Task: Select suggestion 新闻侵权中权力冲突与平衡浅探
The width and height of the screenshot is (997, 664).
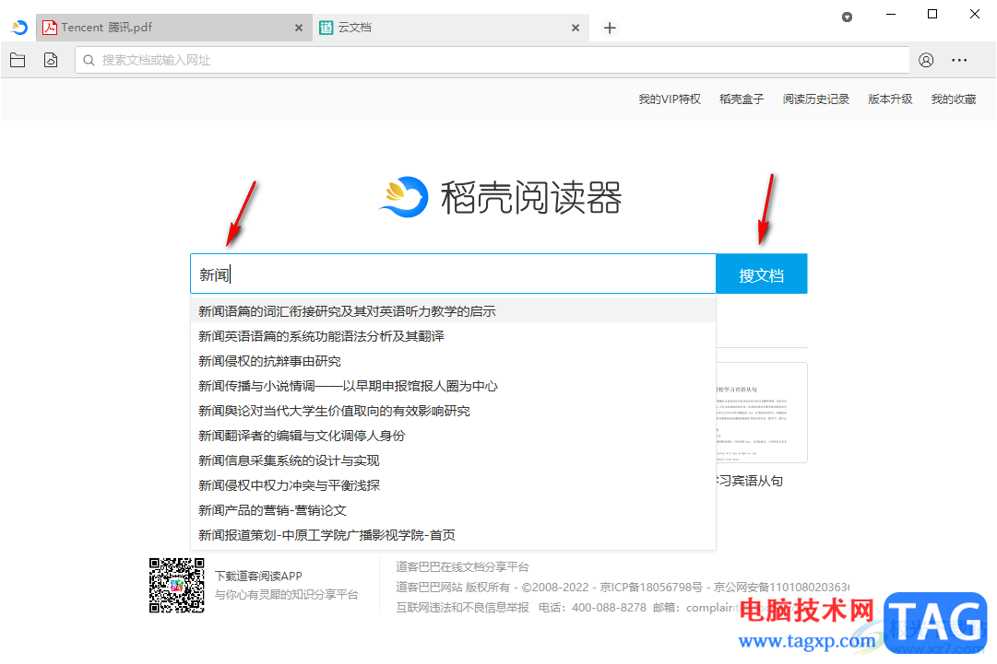Action: click(x=454, y=485)
